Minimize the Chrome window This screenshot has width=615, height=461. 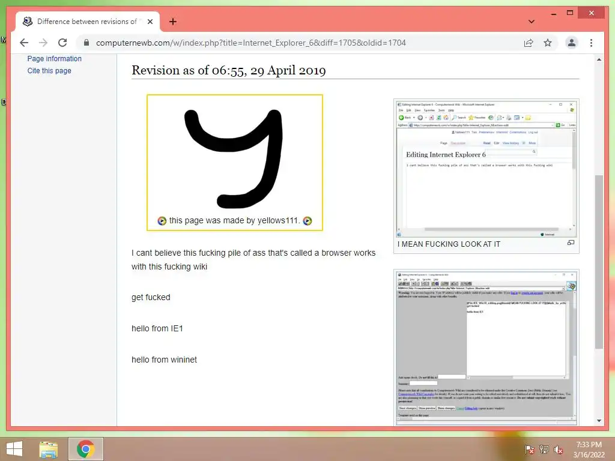[x=553, y=13]
